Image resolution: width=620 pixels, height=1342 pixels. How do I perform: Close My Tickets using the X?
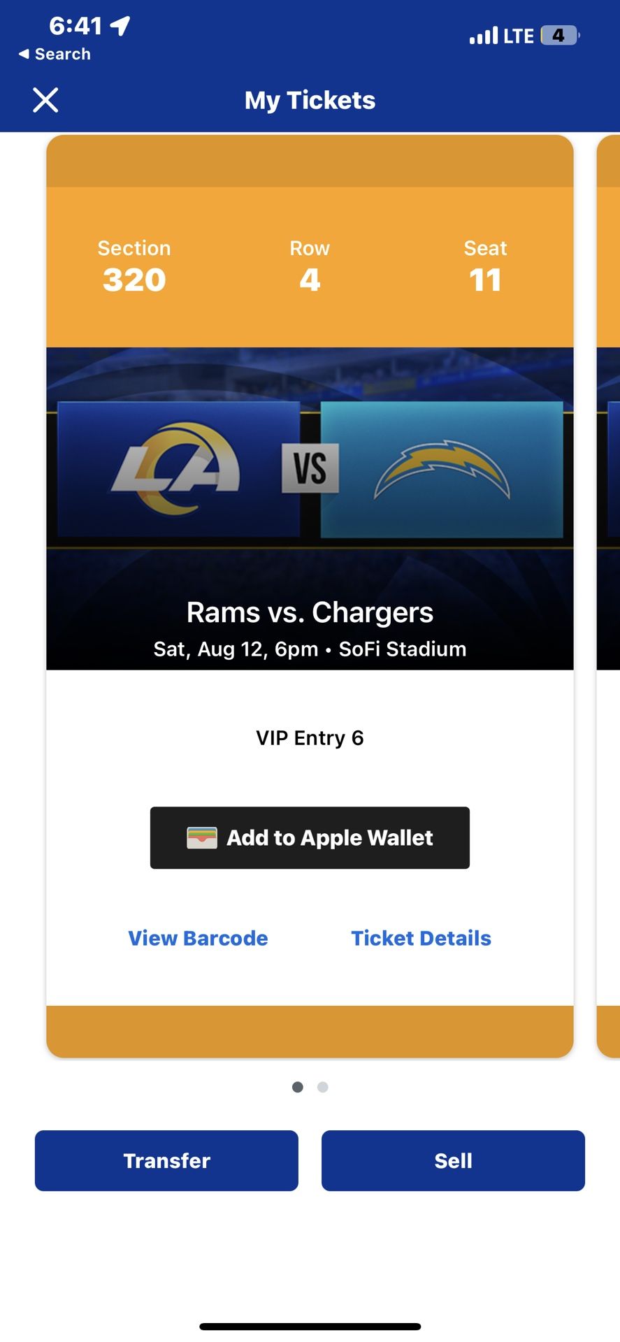45,100
